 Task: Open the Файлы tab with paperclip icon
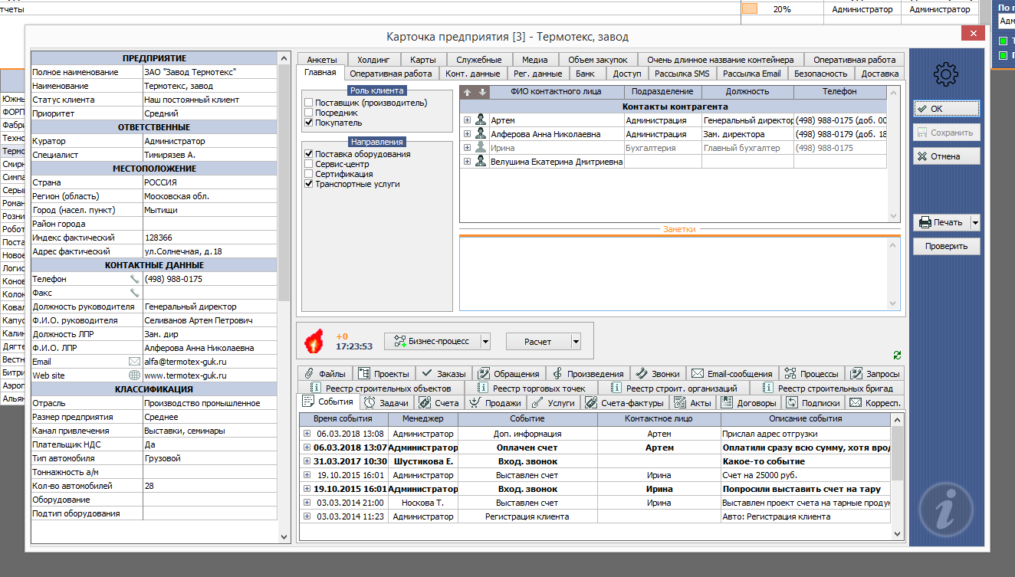pyautogui.click(x=325, y=374)
